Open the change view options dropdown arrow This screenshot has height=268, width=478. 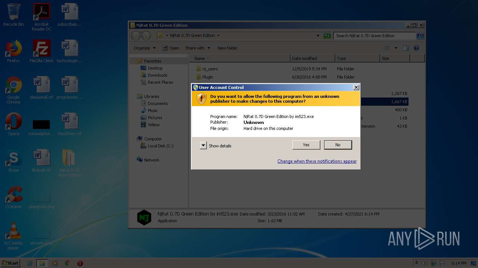(396, 48)
